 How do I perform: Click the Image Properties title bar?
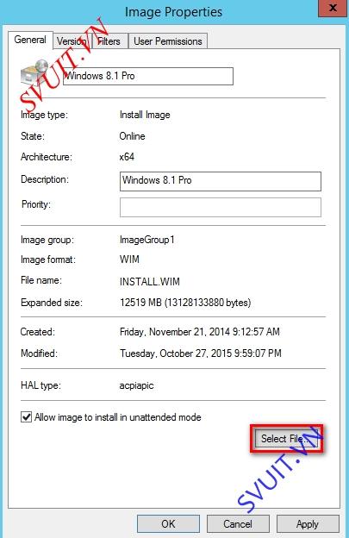(x=173, y=12)
